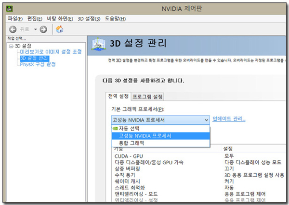Open the 도움말(H) menu
The height and width of the screenshot is (205, 289).
coord(115,19)
